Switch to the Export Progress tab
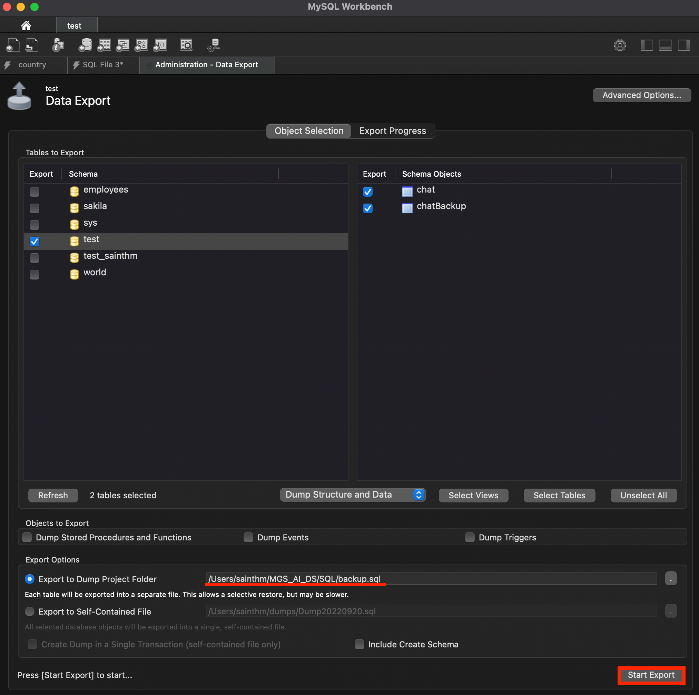699x695 pixels. (x=393, y=130)
